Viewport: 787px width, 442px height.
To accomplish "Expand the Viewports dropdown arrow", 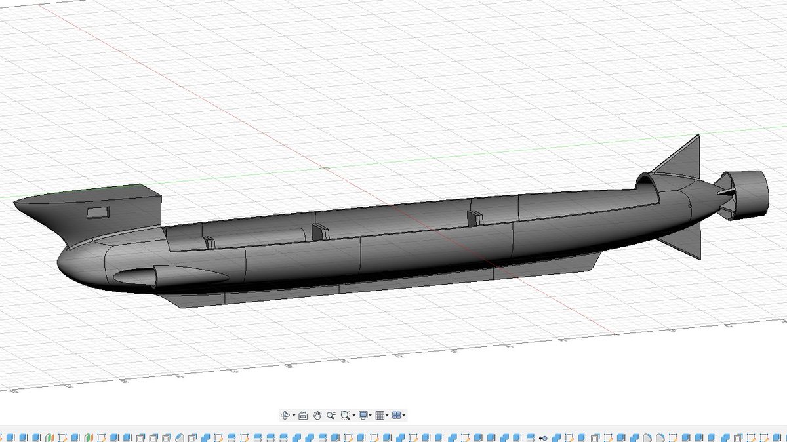I will point(404,416).
